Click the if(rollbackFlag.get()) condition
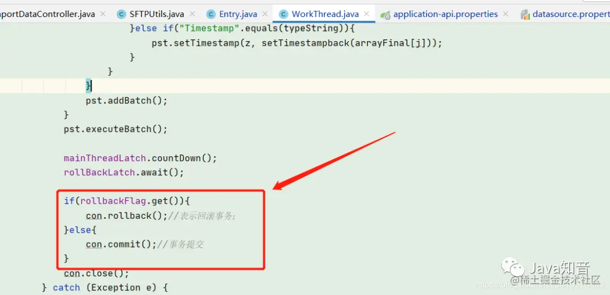610x295 pixels. [127, 201]
